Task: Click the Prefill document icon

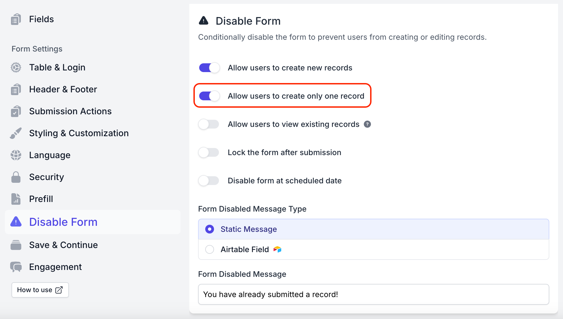Action: coord(16,199)
